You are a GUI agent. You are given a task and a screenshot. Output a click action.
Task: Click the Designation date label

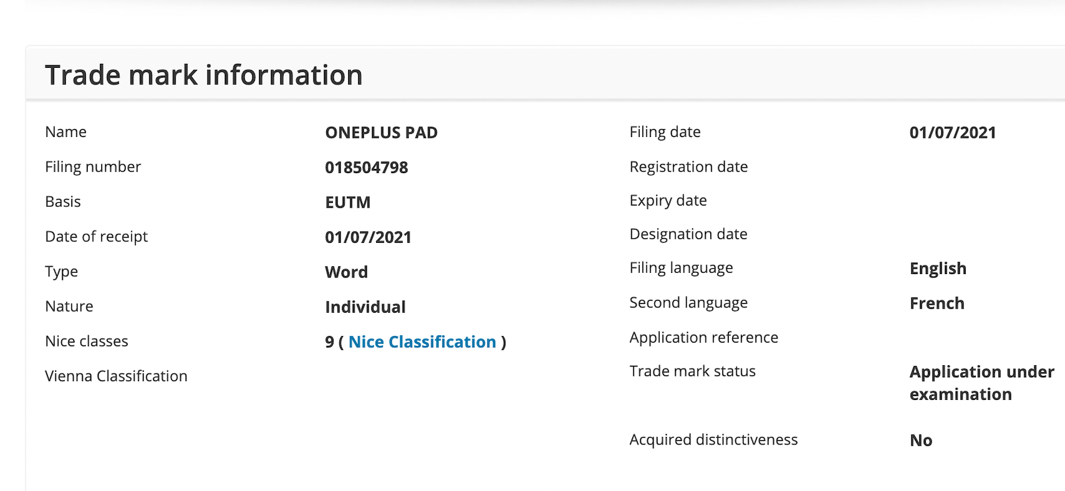pos(688,234)
